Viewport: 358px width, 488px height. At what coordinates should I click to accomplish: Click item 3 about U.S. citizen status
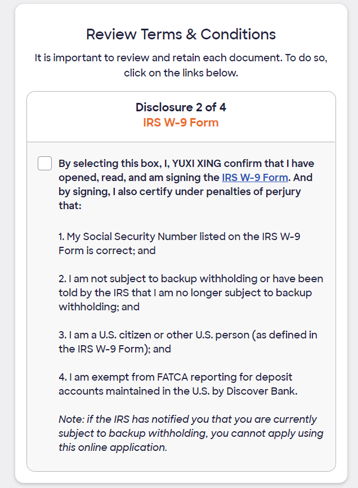click(188, 342)
